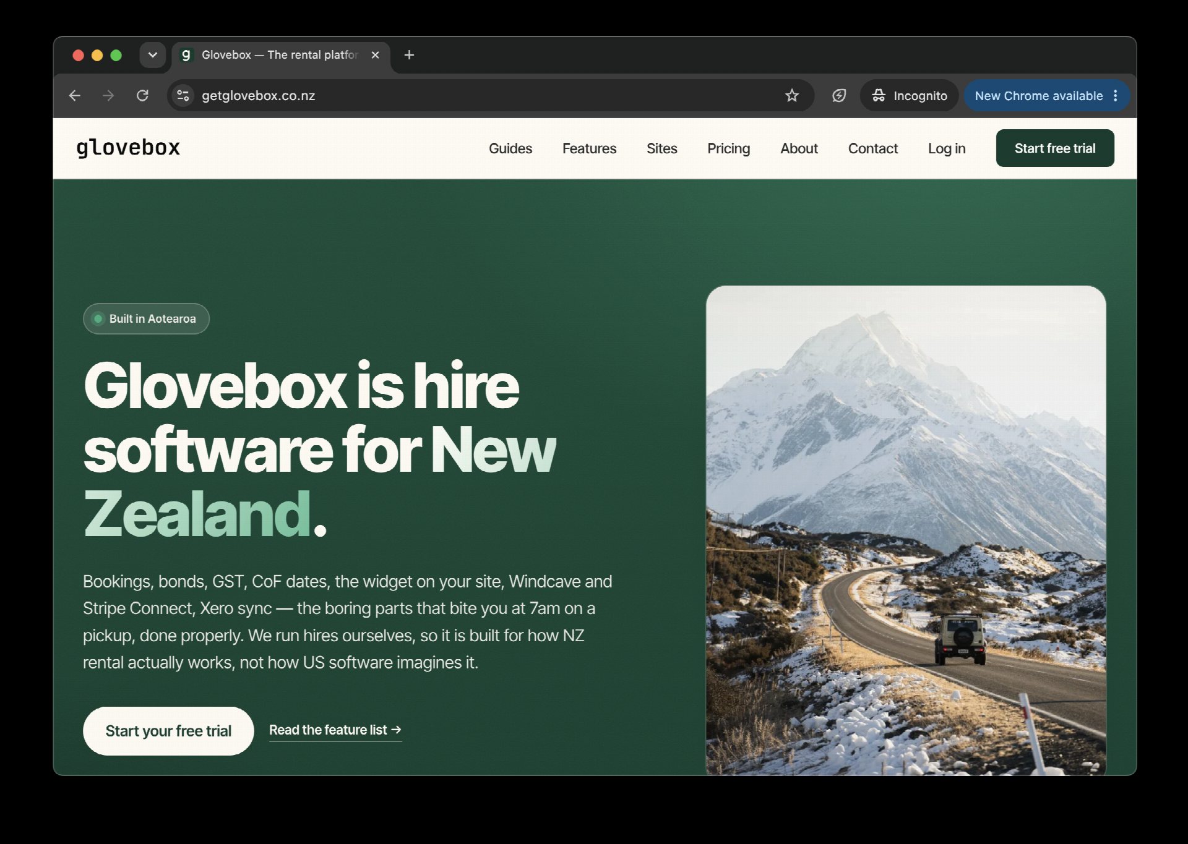Click the Glovebox is hire software headline
Screen dimensions: 1188x844
click(320, 450)
